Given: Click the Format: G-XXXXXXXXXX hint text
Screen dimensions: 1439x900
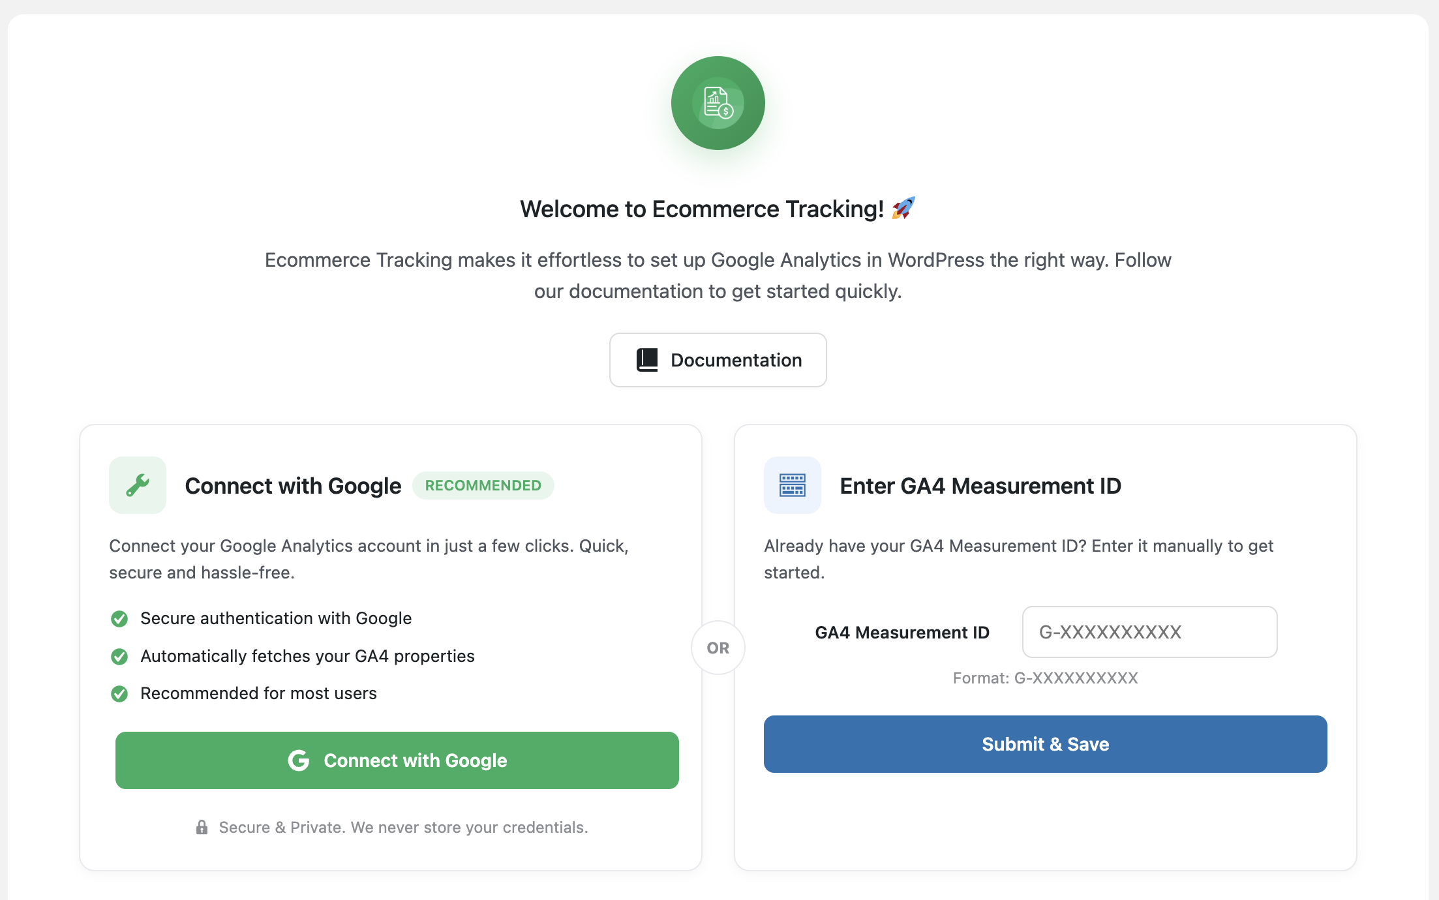Looking at the screenshot, I should 1046,678.
